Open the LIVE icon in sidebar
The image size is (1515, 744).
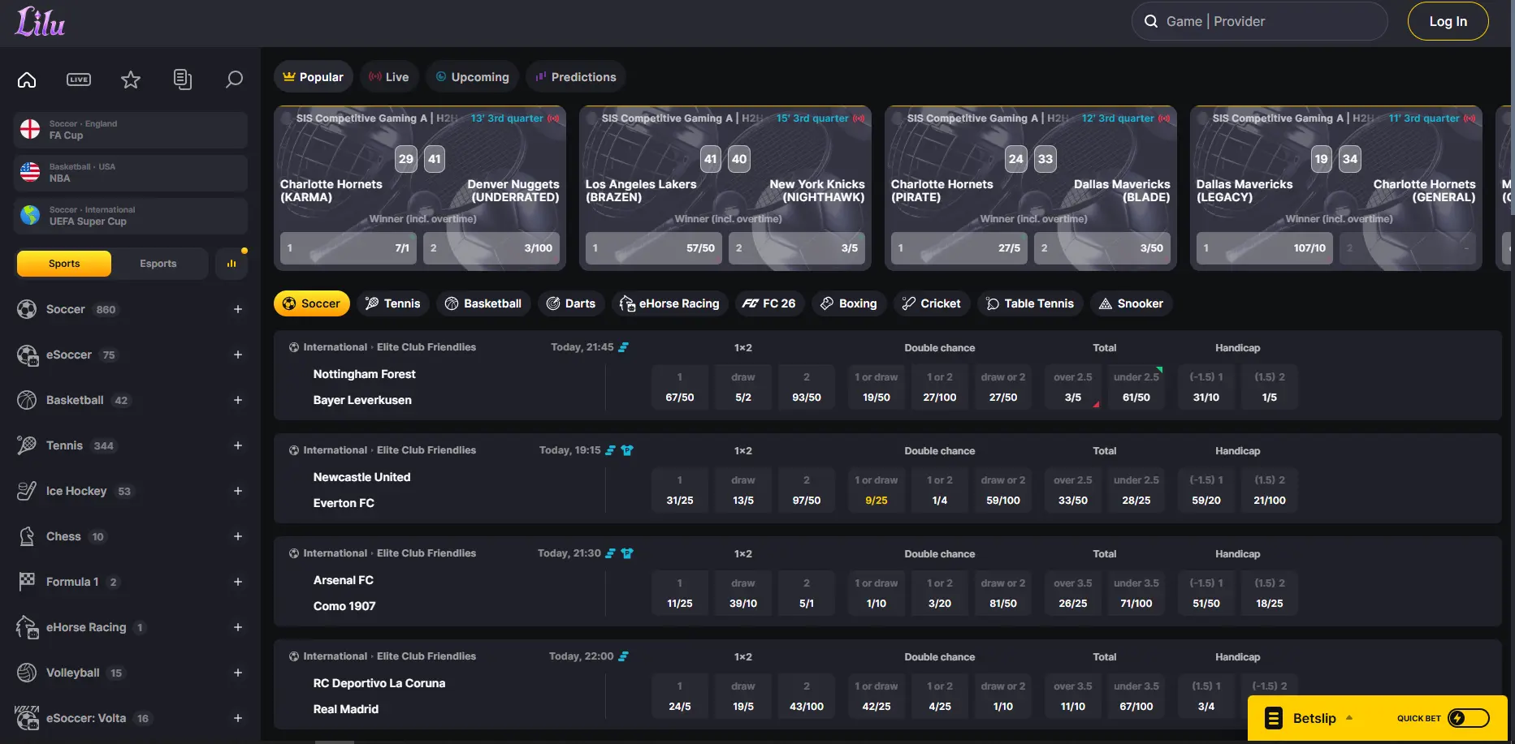(x=79, y=80)
